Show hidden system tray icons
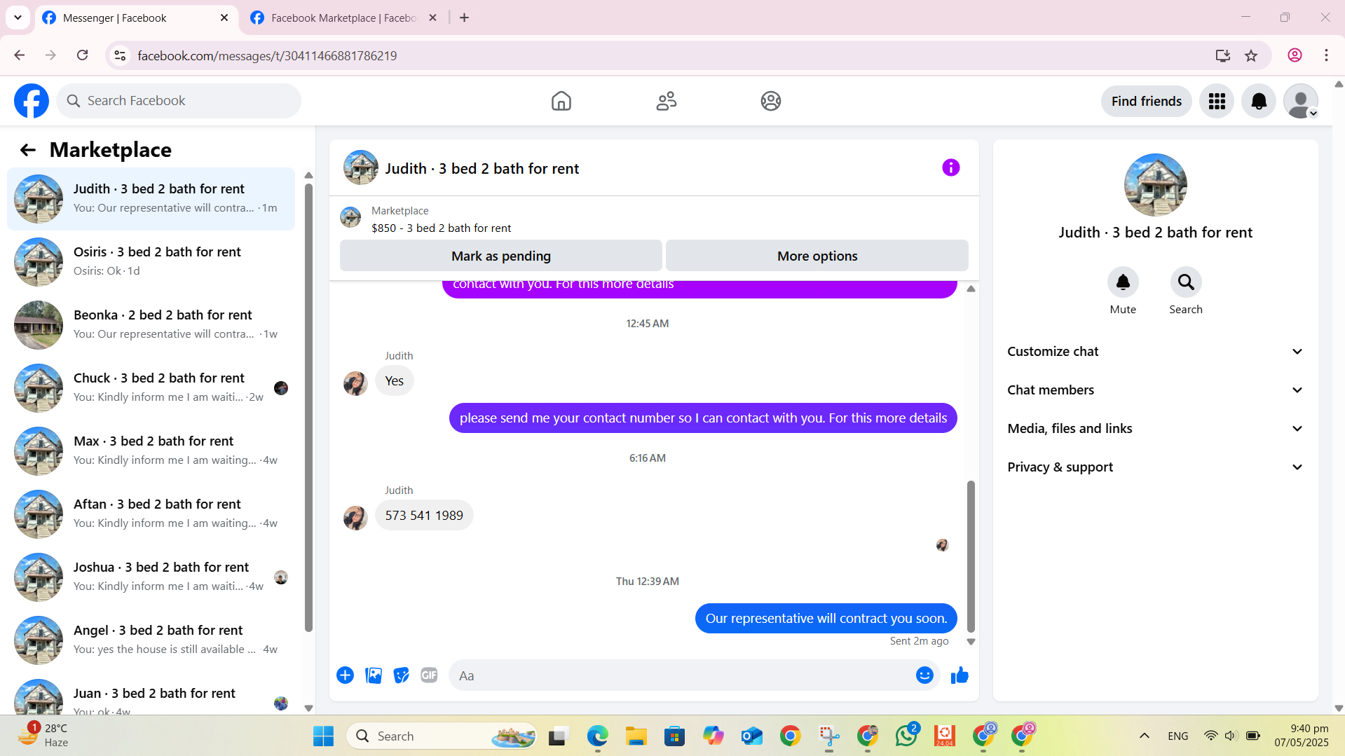 click(1144, 736)
